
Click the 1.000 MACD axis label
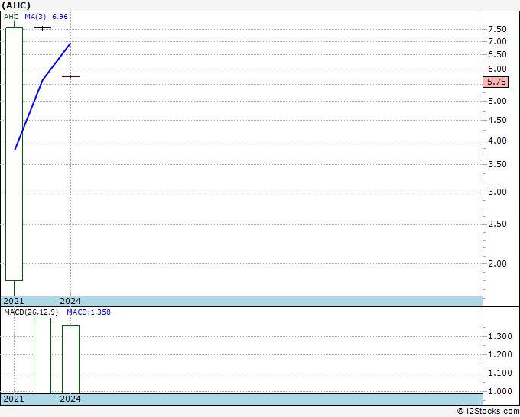point(500,391)
